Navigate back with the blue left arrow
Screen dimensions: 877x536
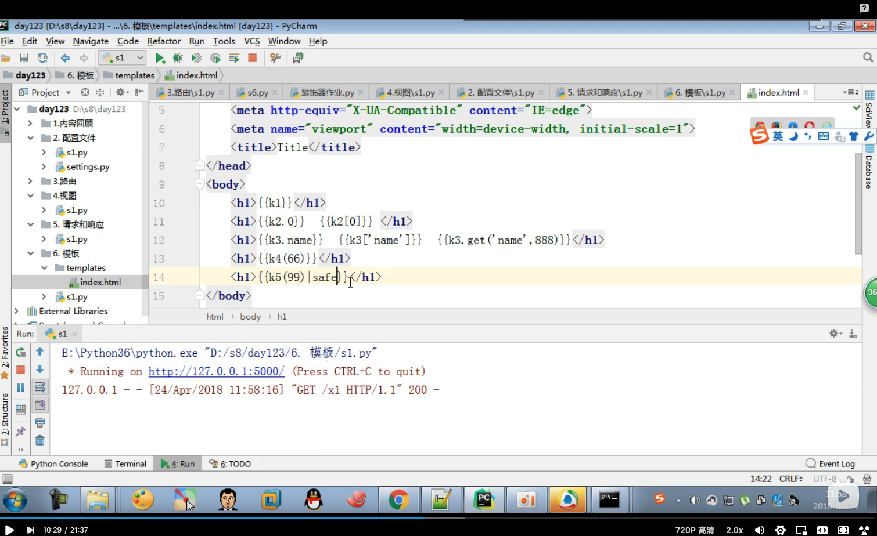point(65,58)
